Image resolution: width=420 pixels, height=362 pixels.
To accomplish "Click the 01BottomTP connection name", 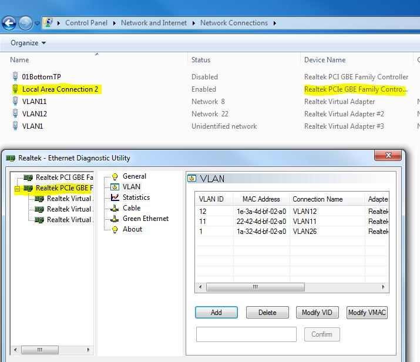I will (x=41, y=77).
